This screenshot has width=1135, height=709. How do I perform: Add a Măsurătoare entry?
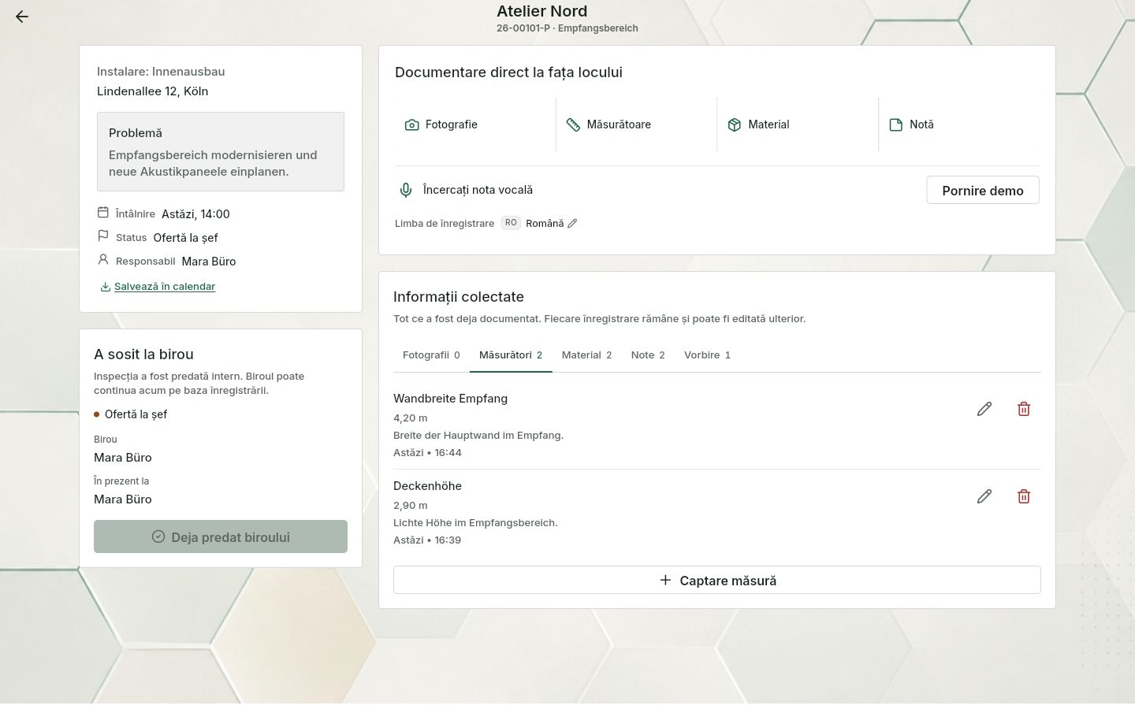637,124
